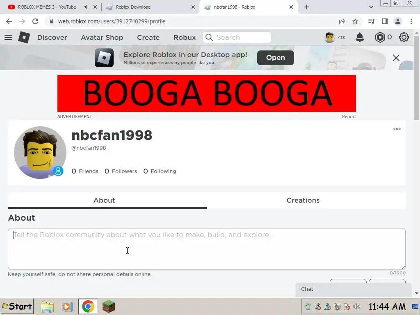Reload the page
This screenshot has height=315, width=420.
(x=35, y=21)
